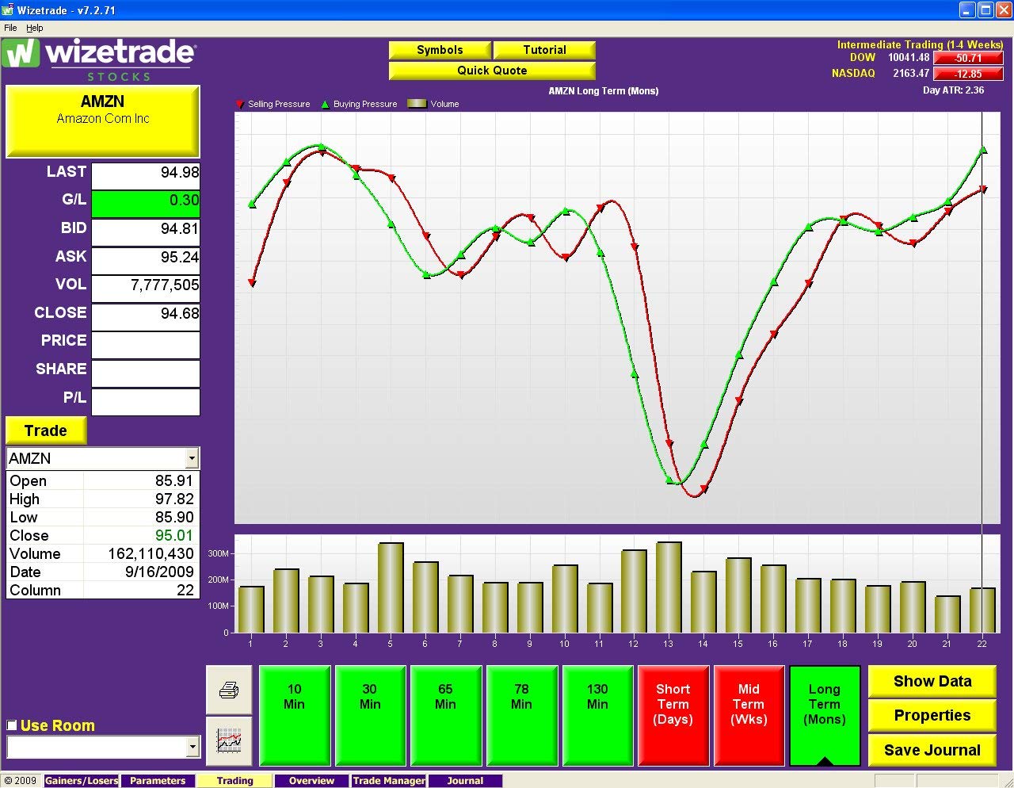Select the 78 Min timeframe button
The image size is (1014, 788).
click(x=521, y=716)
